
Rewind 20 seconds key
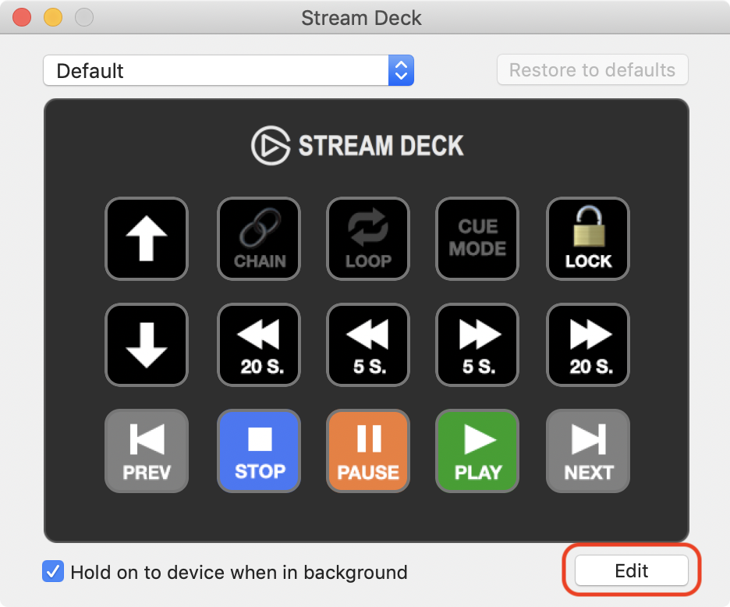pyautogui.click(x=259, y=345)
